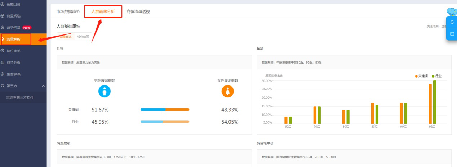Select the 数量占比 view option
This screenshot has height=167, width=457.
click(65, 37)
